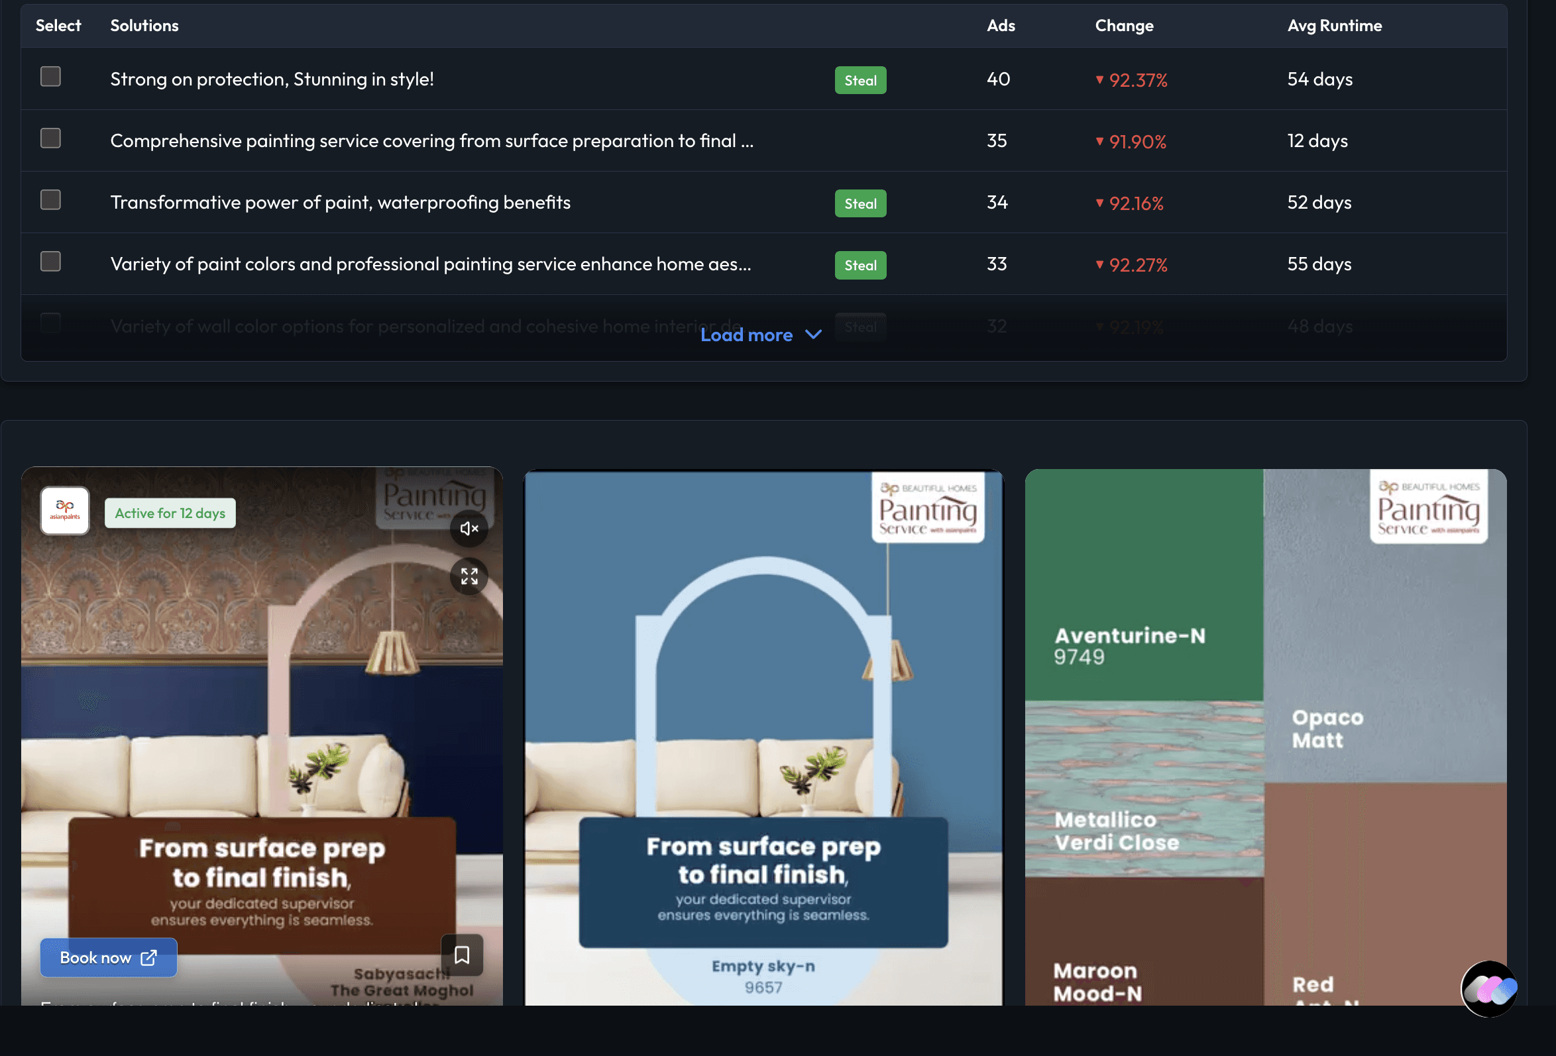The width and height of the screenshot is (1556, 1056).
Task: Expand first ad video to fullscreen
Action: click(469, 576)
